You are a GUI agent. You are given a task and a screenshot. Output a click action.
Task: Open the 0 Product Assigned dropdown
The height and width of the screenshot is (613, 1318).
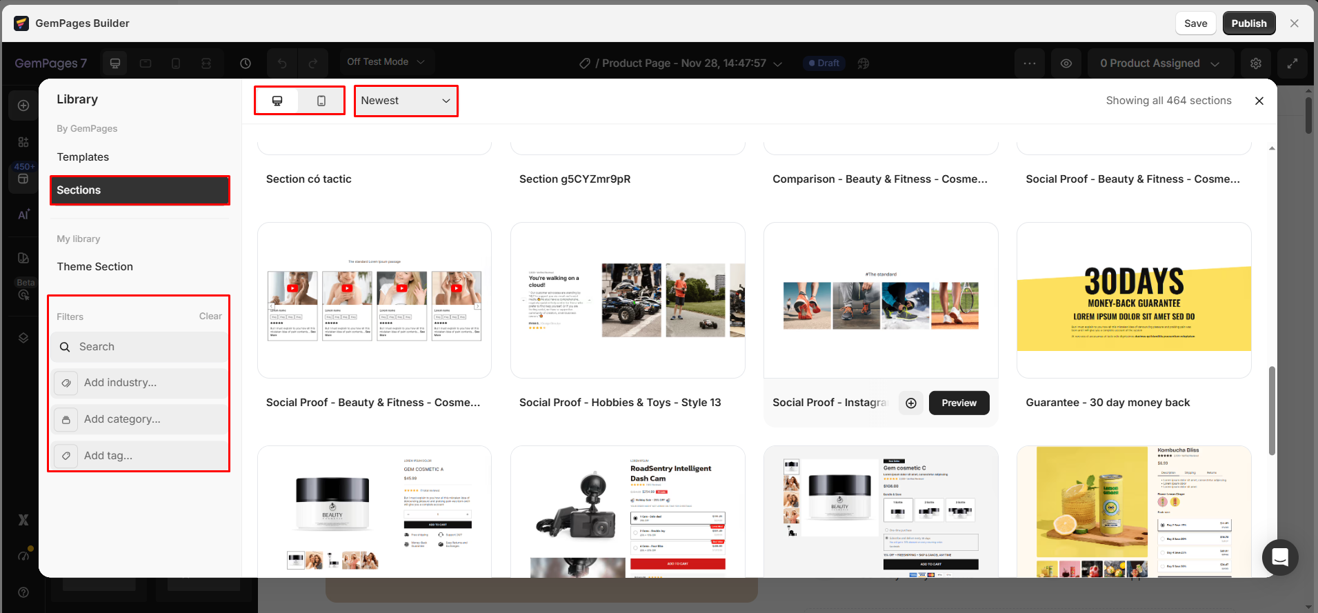click(x=1160, y=63)
